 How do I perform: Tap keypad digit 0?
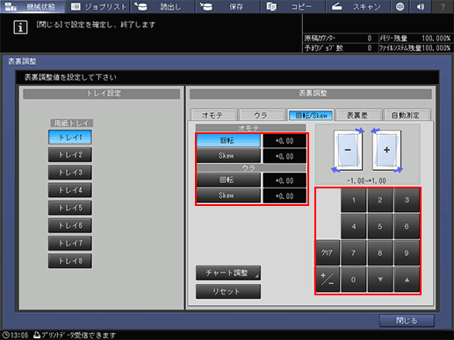coord(354,280)
